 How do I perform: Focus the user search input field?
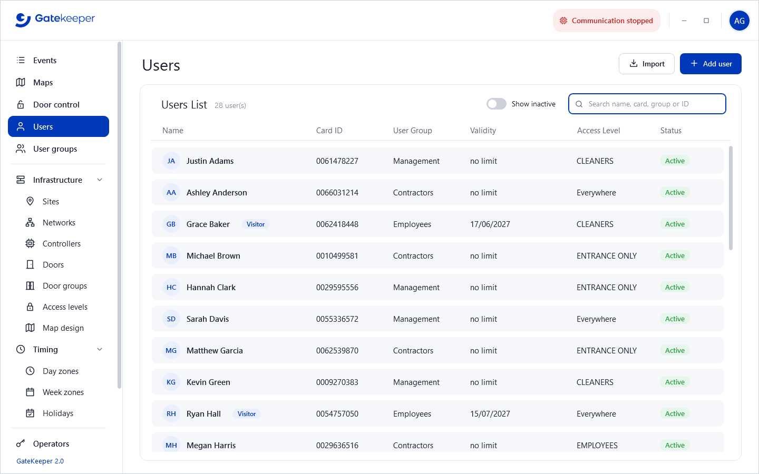pyautogui.click(x=647, y=104)
